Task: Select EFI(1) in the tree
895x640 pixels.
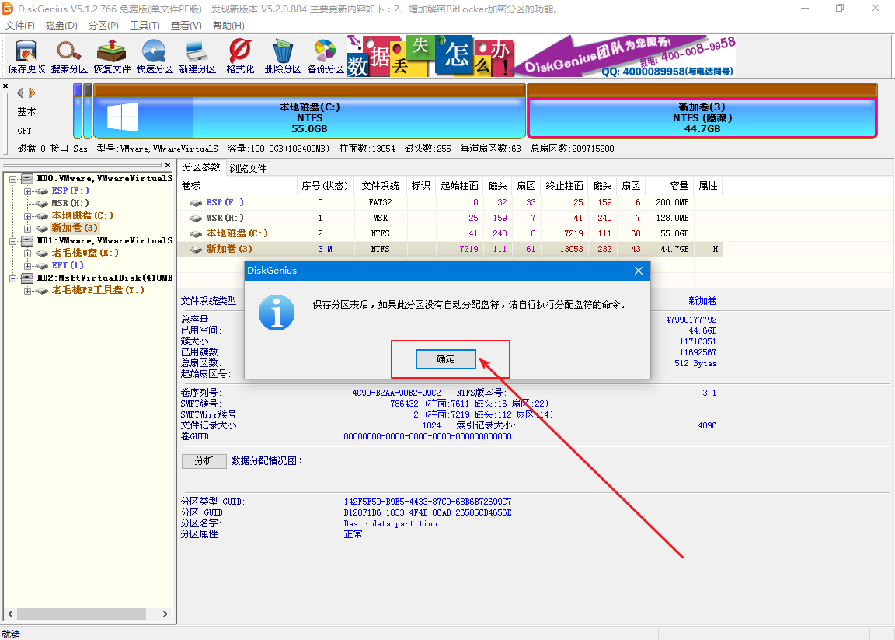Action: [x=68, y=265]
